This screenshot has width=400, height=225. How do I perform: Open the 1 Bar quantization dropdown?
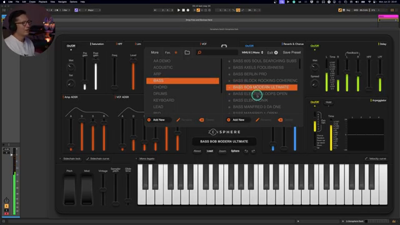tap(66, 10)
